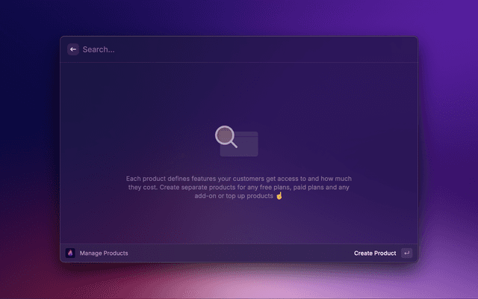The width and height of the screenshot is (478, 299).
Task: Click the empty-state description text
Action: [239, 187]
